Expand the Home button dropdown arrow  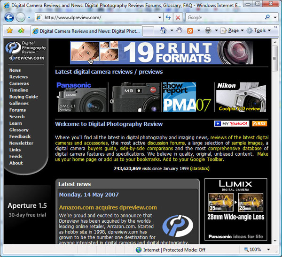172,30
